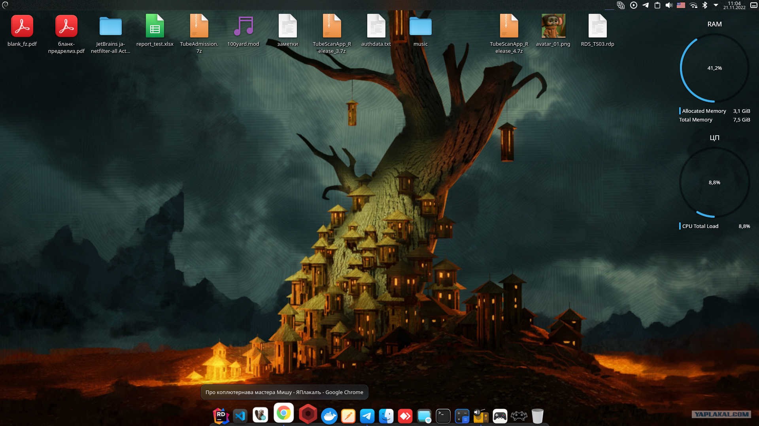Open Postman from the dock
759x426 pixels.
click(x=348, y=416)
